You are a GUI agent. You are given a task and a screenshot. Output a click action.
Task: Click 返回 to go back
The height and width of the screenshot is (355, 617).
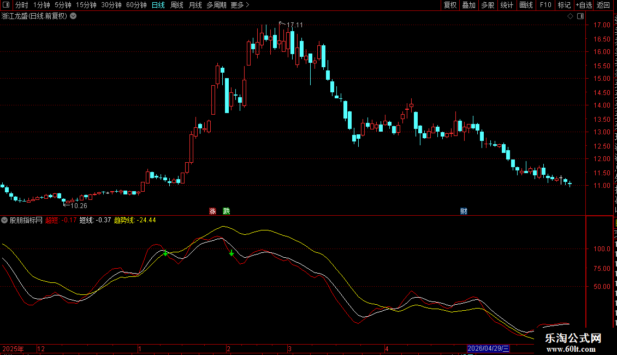603,5
